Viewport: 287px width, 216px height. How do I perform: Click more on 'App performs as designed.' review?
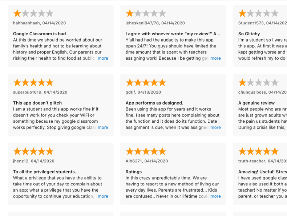(x=215, y=127)
